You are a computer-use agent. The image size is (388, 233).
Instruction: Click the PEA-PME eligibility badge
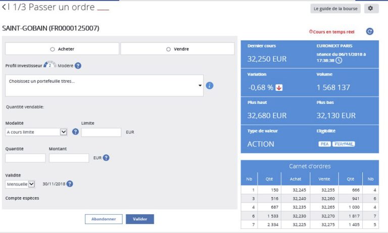click(344, 144)
